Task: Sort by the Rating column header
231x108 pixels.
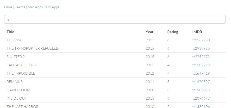Action: 172,32
